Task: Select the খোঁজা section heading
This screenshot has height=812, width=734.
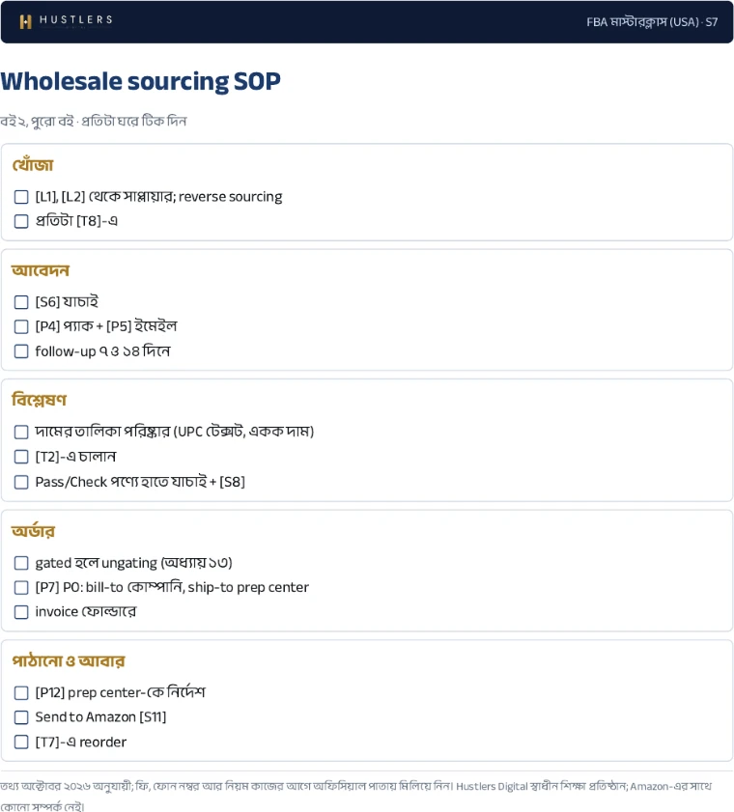Action: point(33,165)
